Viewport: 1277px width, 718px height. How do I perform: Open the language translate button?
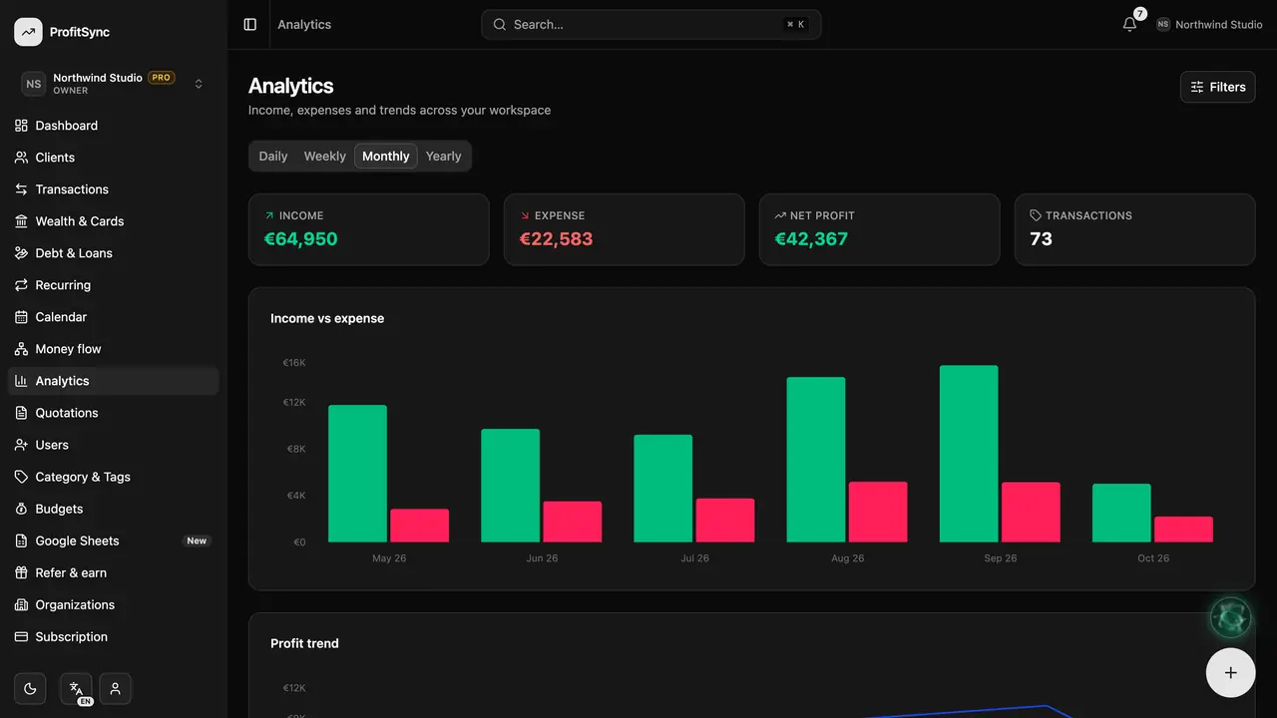pos(76,688)
